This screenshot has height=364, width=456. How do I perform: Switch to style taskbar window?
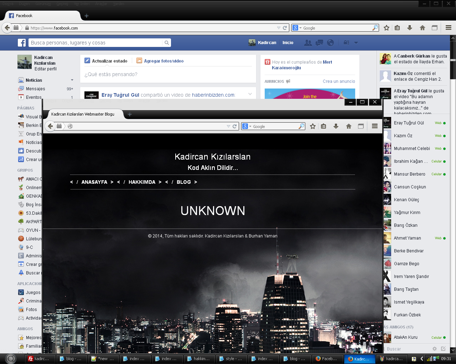(232, 359)
